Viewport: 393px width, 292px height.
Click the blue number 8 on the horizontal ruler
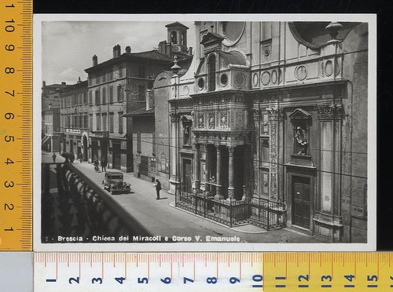click(x=211, y=280)
